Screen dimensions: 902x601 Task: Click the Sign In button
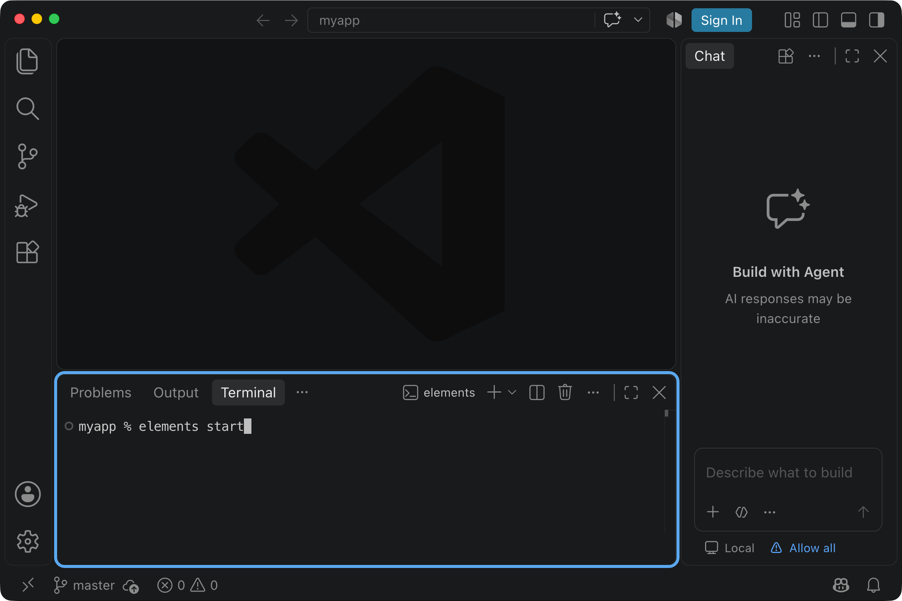coord(721,20)
